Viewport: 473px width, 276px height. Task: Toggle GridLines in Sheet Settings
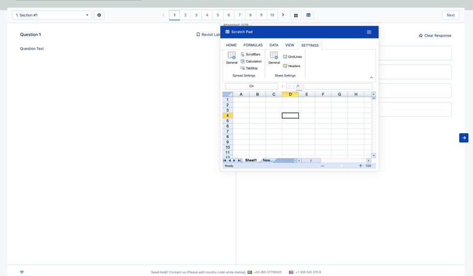[x=292, y=57]
